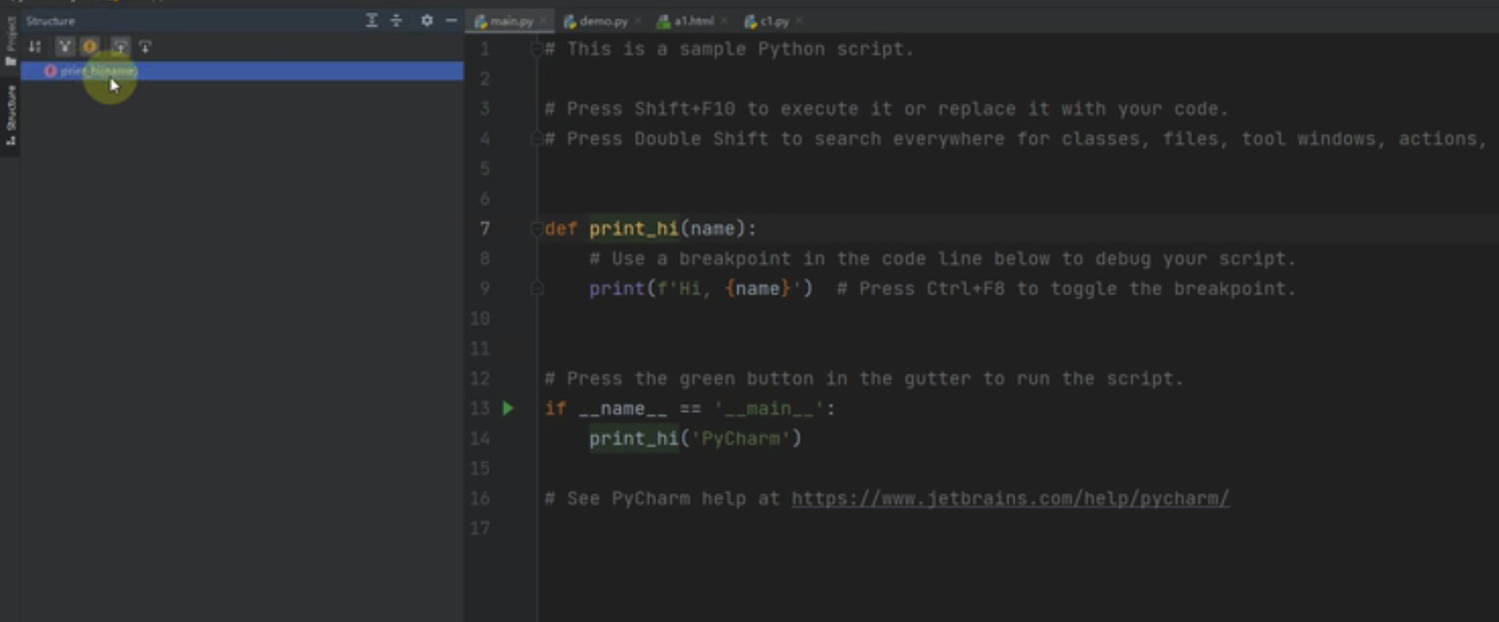Click 'This is a sample Python script' comment
The width and height of the screenshot is (1499, 622).
[729, 49]
